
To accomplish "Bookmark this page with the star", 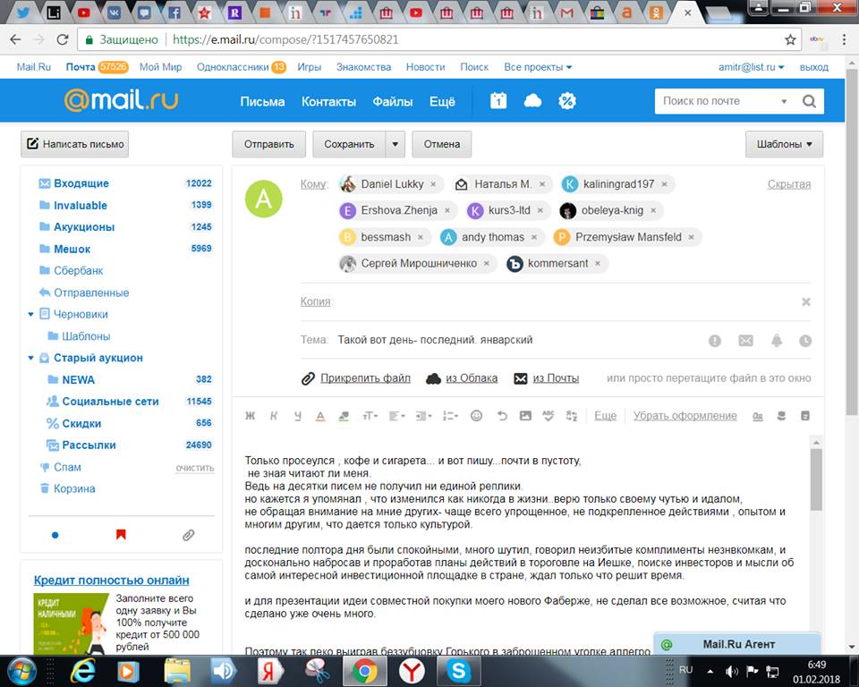I will [790, 39].
